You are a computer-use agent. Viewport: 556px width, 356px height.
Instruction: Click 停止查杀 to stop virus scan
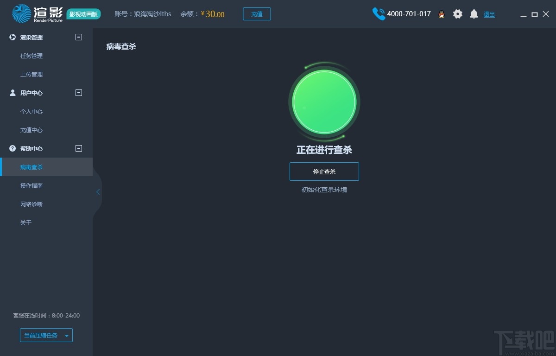(x=324, y=171)
